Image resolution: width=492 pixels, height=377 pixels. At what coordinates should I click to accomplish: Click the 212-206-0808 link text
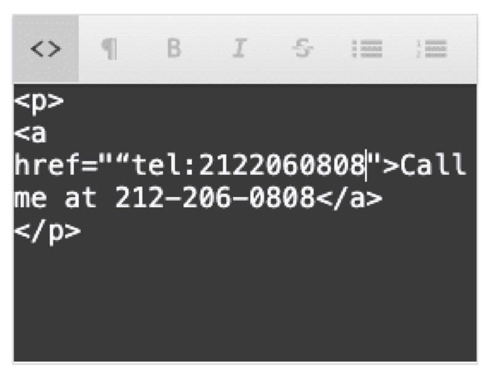(215, 198)
